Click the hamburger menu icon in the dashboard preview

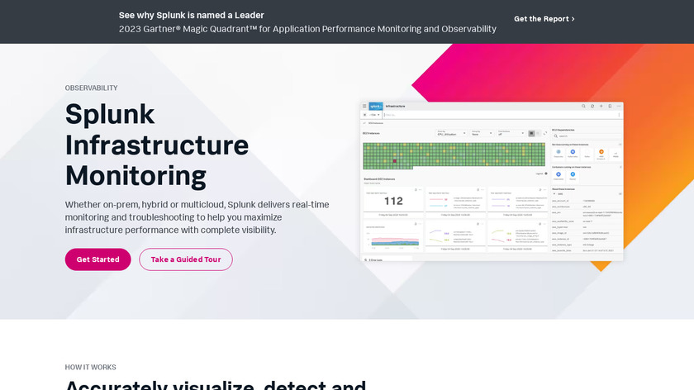(x=364, y=107)
